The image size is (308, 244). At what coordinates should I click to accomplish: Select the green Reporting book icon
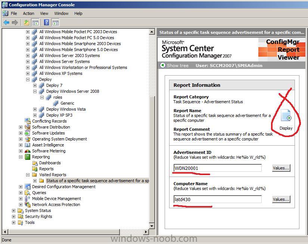[x=28, y=157]
